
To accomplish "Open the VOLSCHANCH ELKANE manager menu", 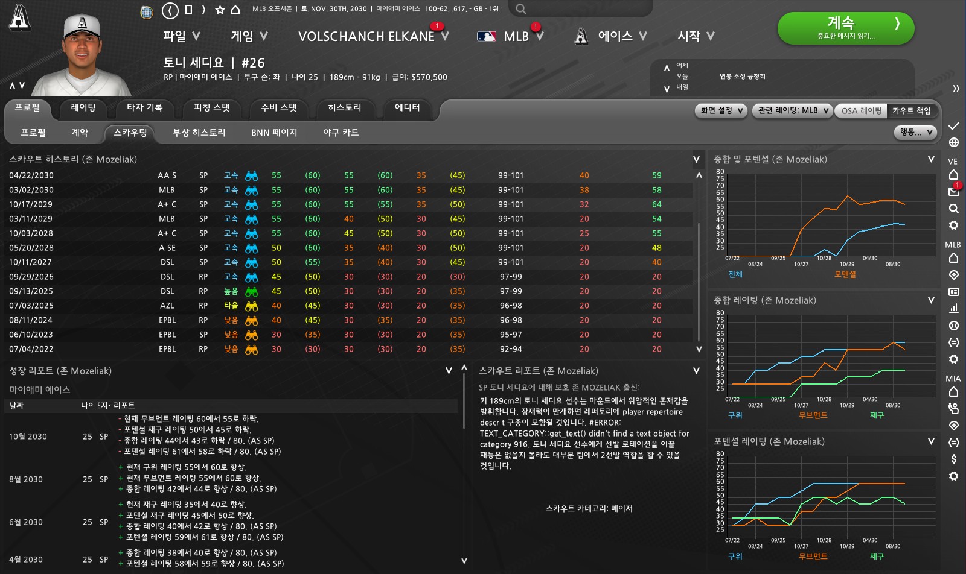I will (373, 36).
